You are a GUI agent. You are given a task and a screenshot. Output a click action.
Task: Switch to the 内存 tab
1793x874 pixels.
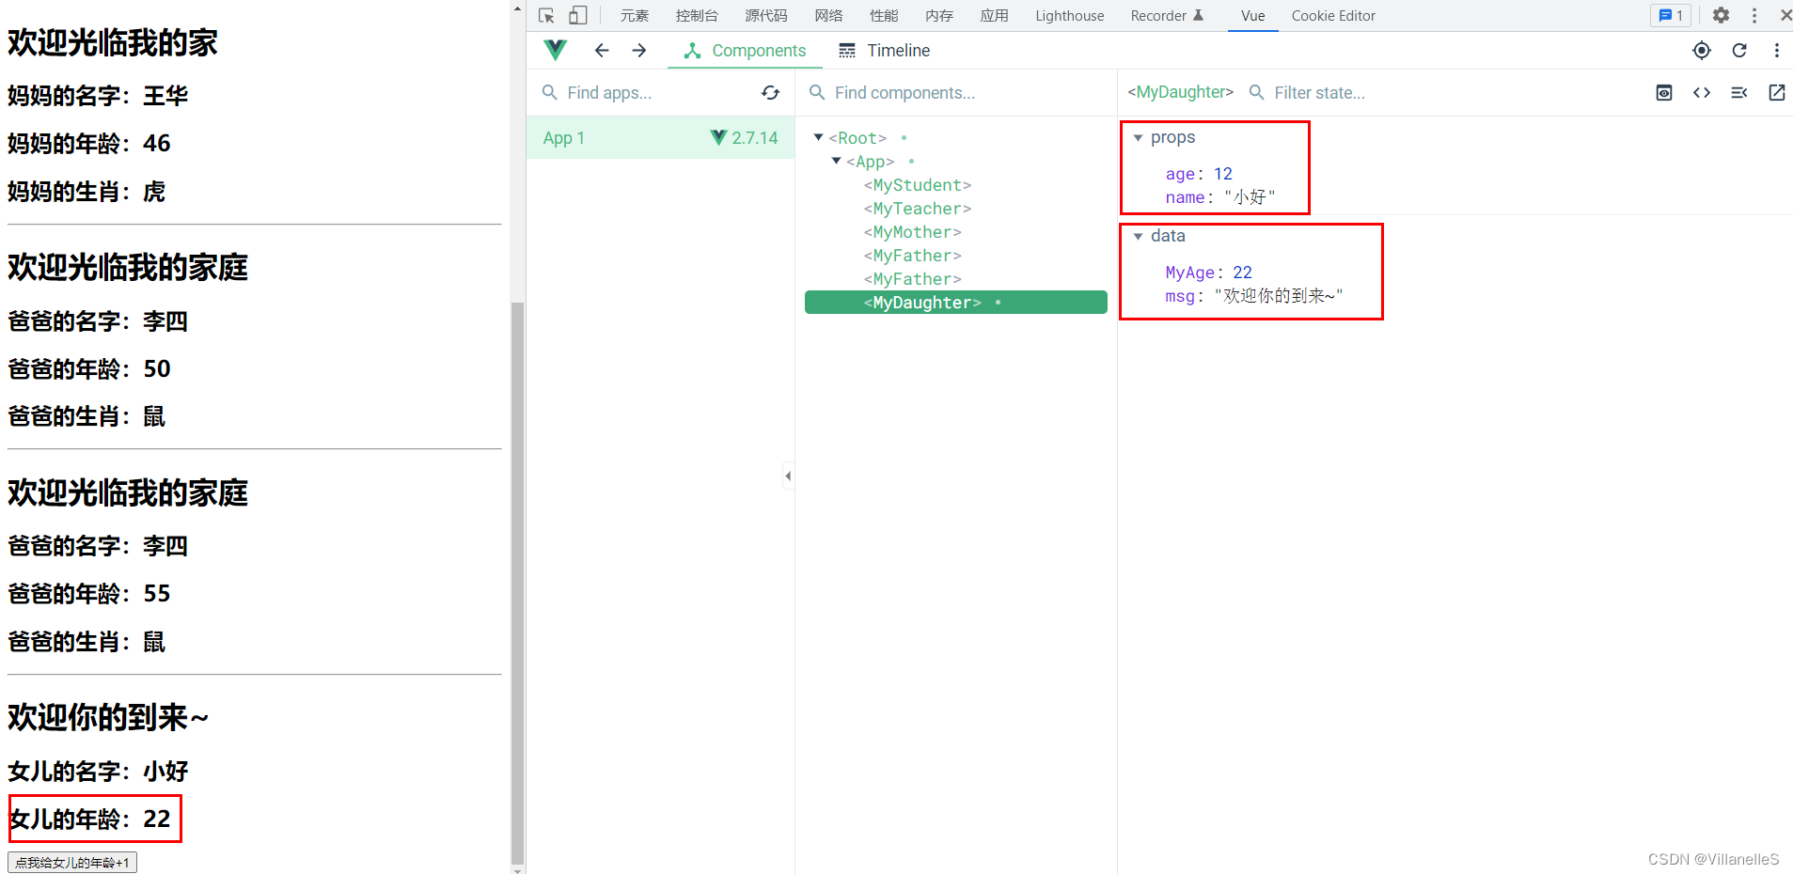[939, 16]
